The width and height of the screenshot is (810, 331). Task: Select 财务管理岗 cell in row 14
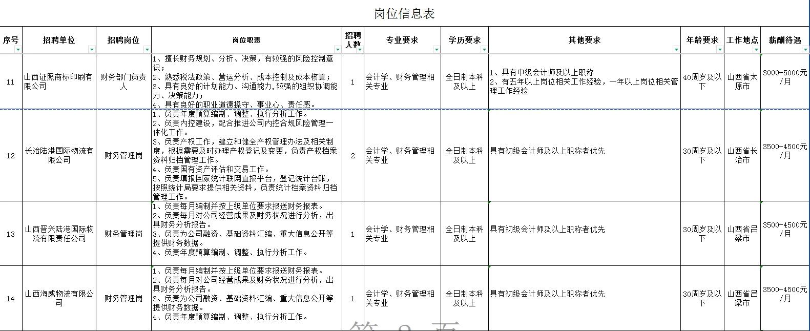[x=124, y=298]
